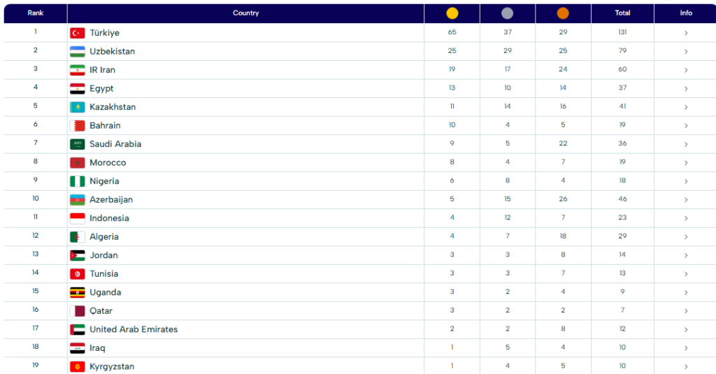Click the bronze medal column header icon
This screenshot has width=716, height=374.
(563, 13)
